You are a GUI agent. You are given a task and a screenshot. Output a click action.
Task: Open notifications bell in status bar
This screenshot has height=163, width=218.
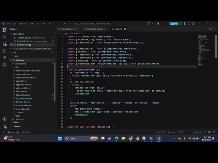point(214,132)
